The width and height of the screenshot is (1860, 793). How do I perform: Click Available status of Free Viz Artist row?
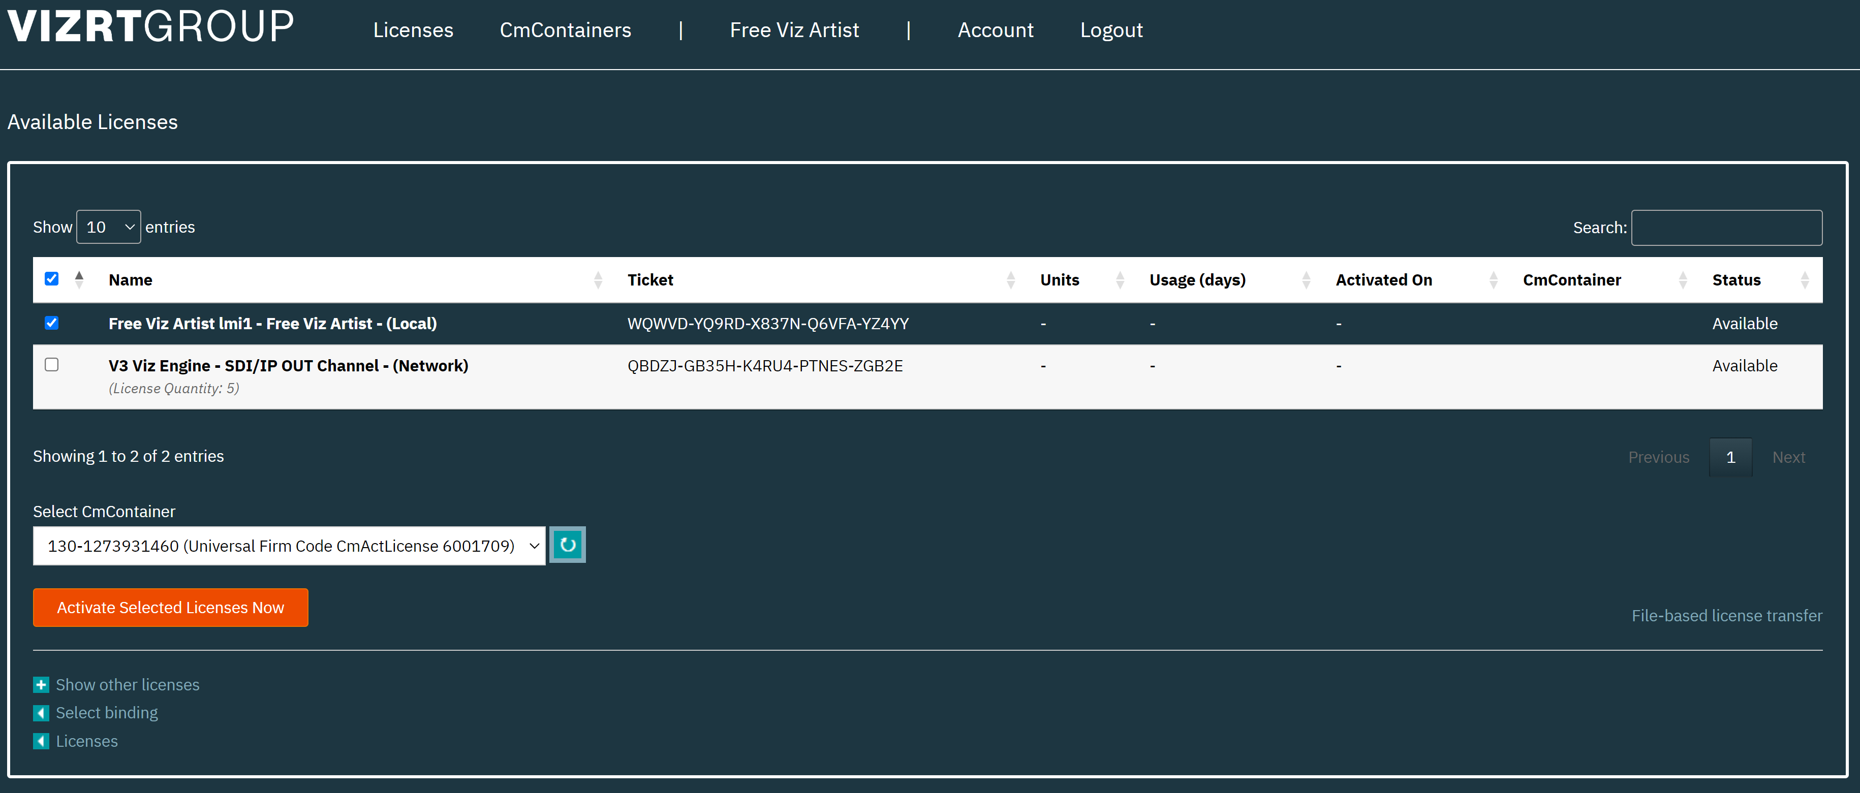tap(1745, 323)
